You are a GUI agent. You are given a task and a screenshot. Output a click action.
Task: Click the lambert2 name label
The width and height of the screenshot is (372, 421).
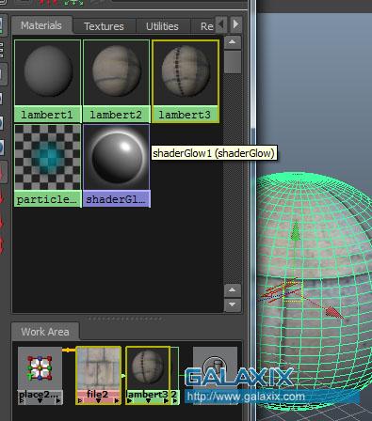(x=116, y=115)
